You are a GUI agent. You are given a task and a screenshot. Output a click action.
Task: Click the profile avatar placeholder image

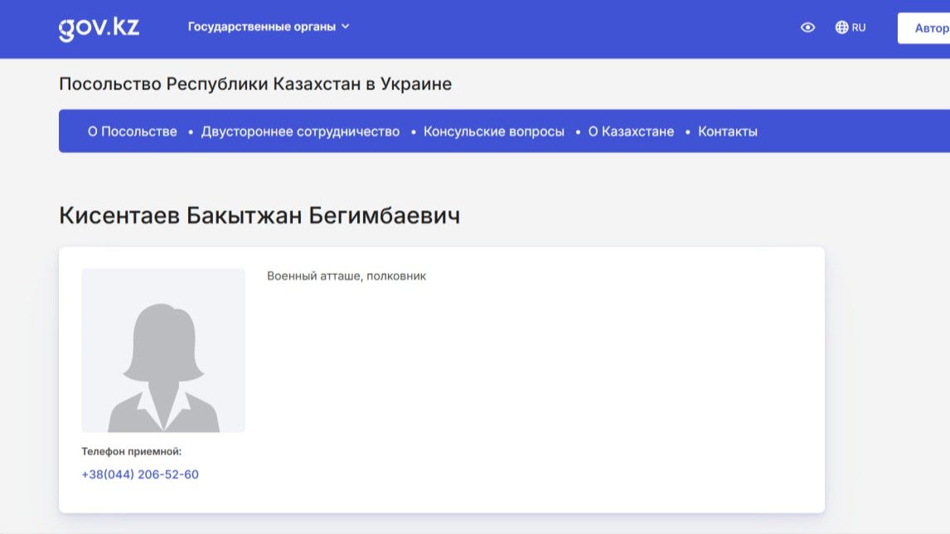[163, 350]
